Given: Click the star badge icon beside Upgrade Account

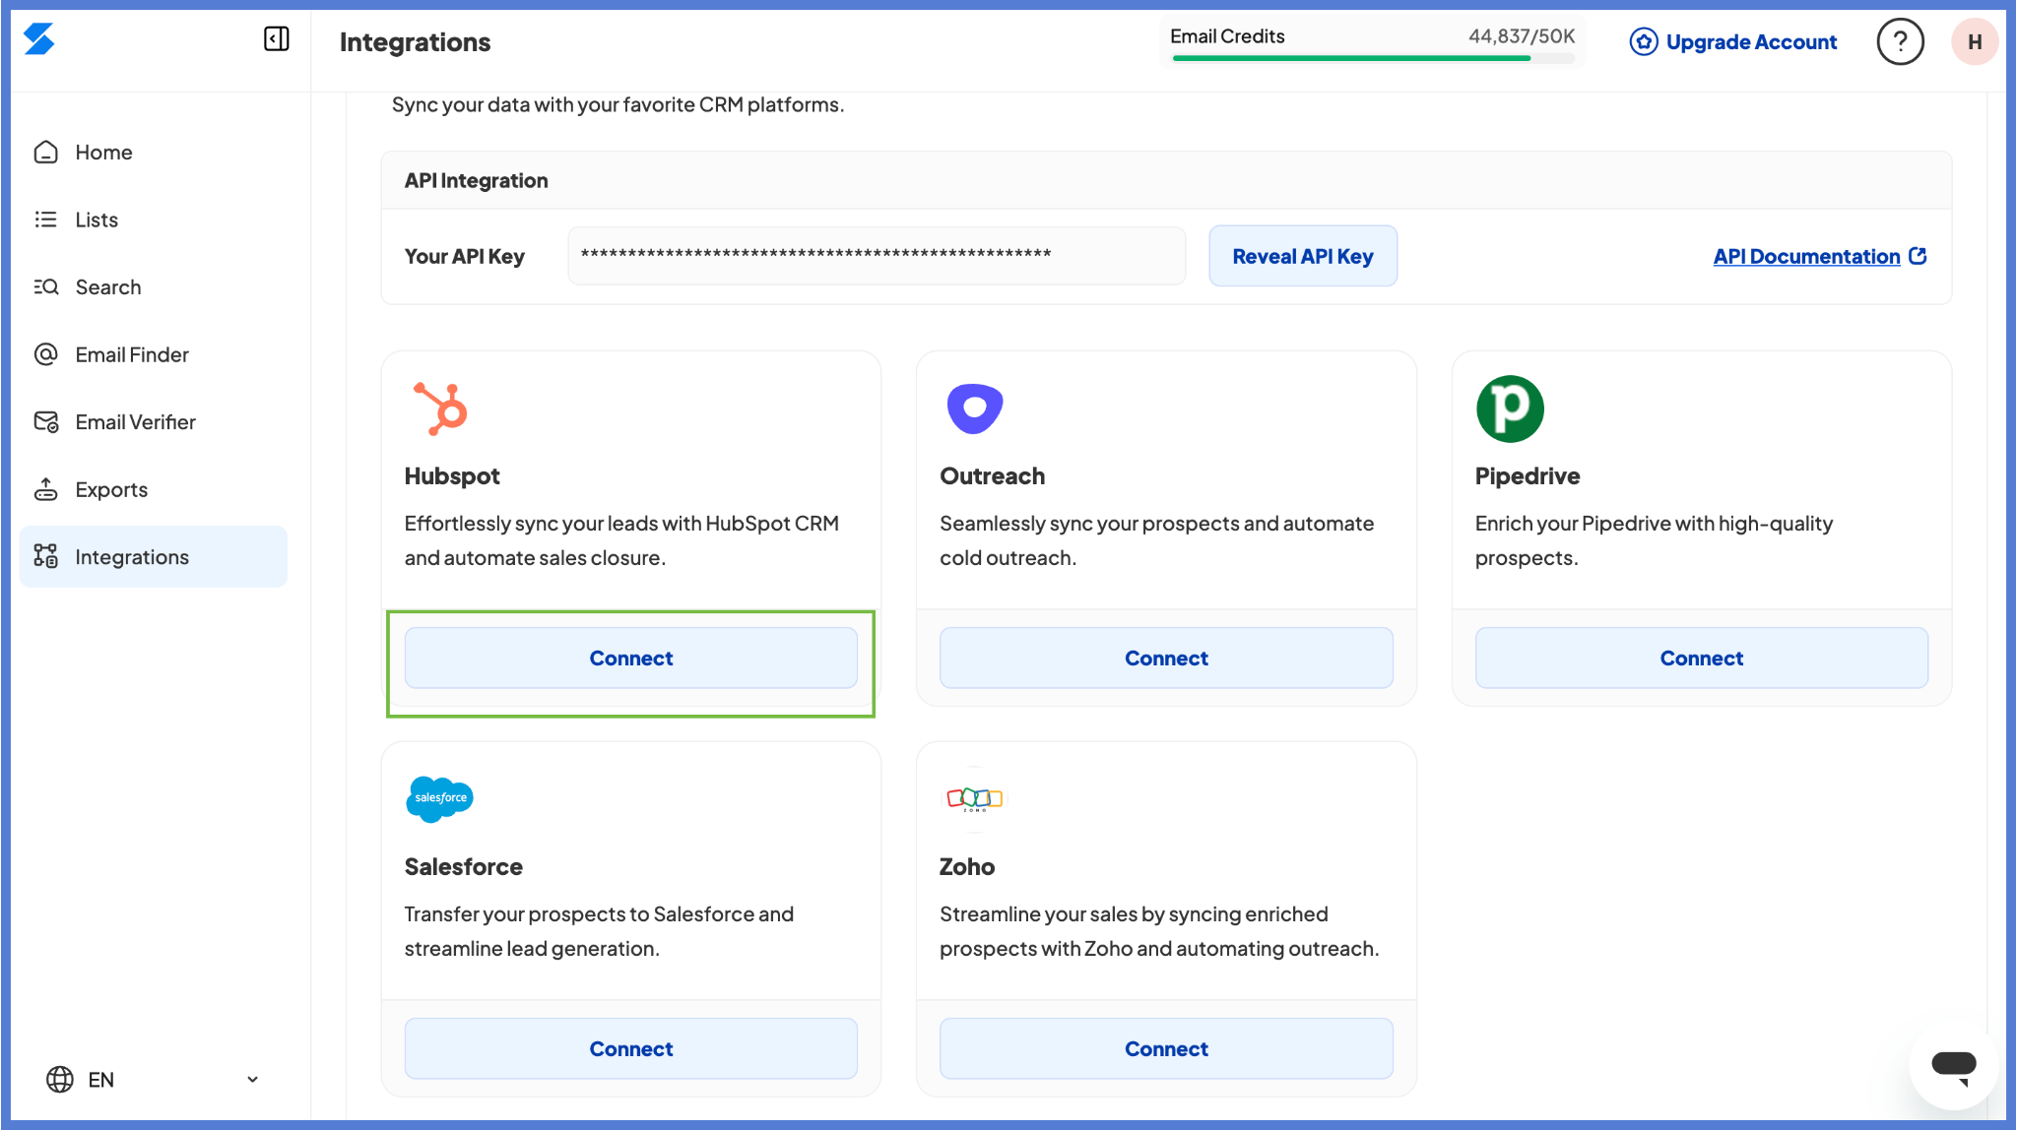Looking at the screenshot, I should click(x=1643, y=41).
